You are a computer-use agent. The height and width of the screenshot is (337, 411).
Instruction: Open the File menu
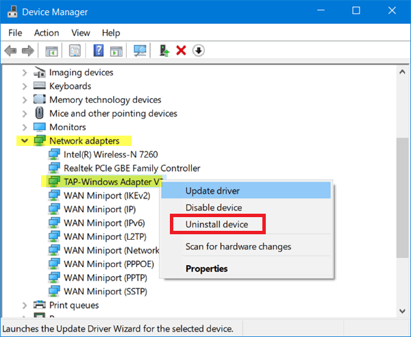click(x=15, y=33)
